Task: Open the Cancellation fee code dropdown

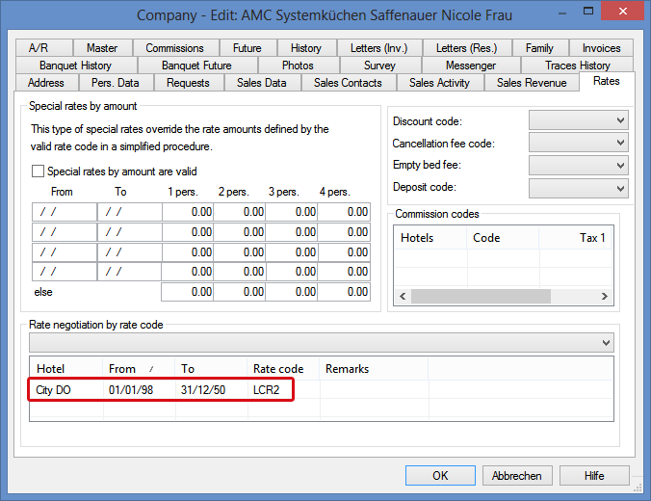Action: point(578,143)
